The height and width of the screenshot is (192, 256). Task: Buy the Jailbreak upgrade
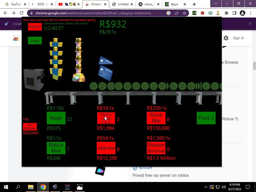point(106,148)
